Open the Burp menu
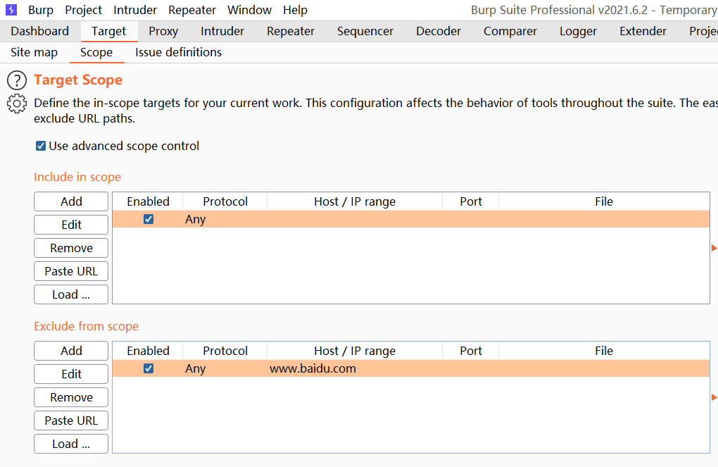Image resolution: width=718 pixels, height=467 pixels. click(41, 10)
